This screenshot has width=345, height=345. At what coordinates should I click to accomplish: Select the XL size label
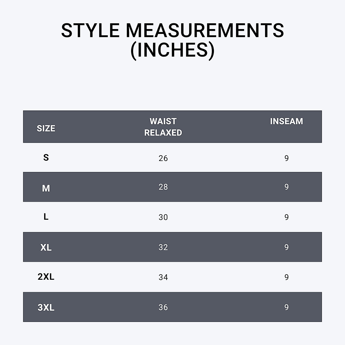click(x=46, y=247)
